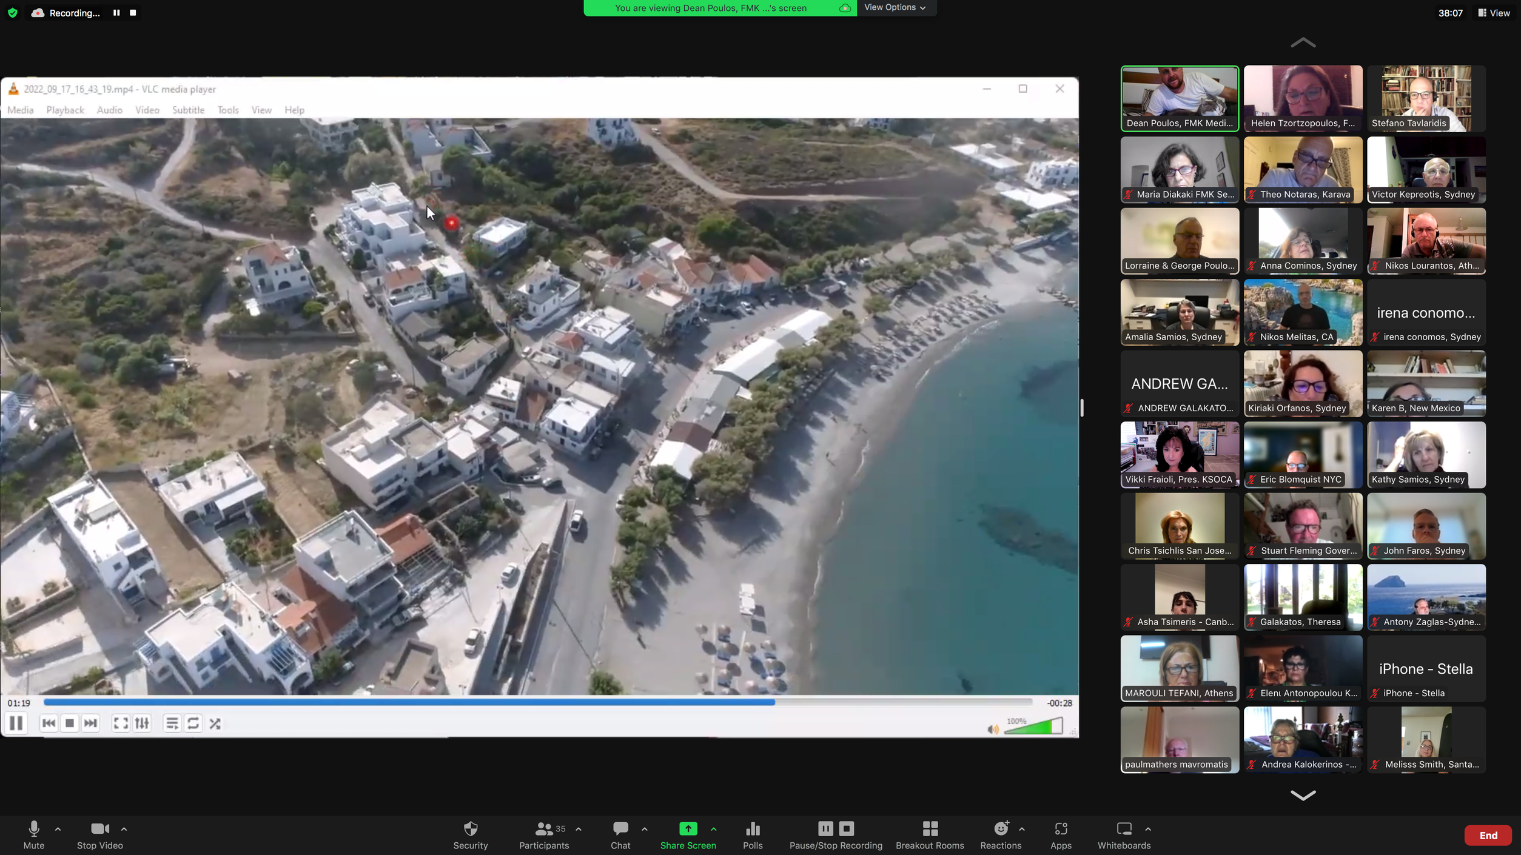Open the Whiteboards icon
1521x855 pixels.
(x=1123, y=829)
